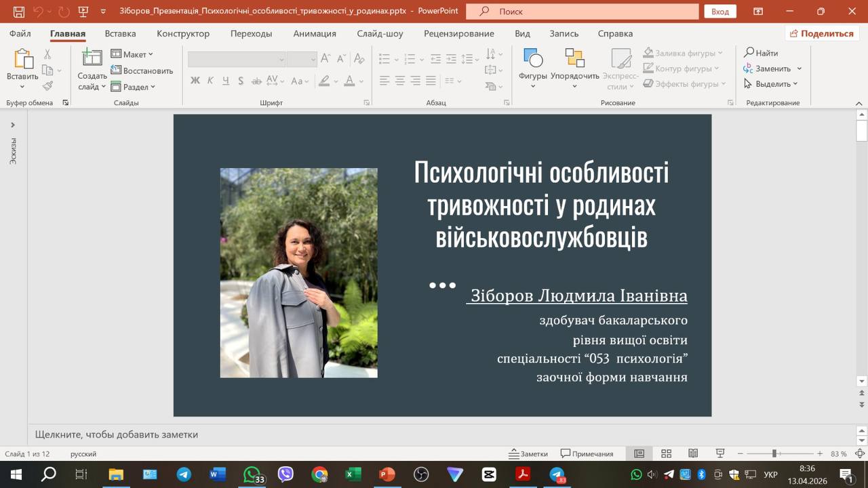The width and height of the screenshot is (868, 488).
Task: Toggle Normal view button in status bar
Action: pos(639,453)
